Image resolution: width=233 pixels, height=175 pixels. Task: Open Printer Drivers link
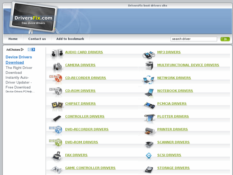(x=172, y=129)
